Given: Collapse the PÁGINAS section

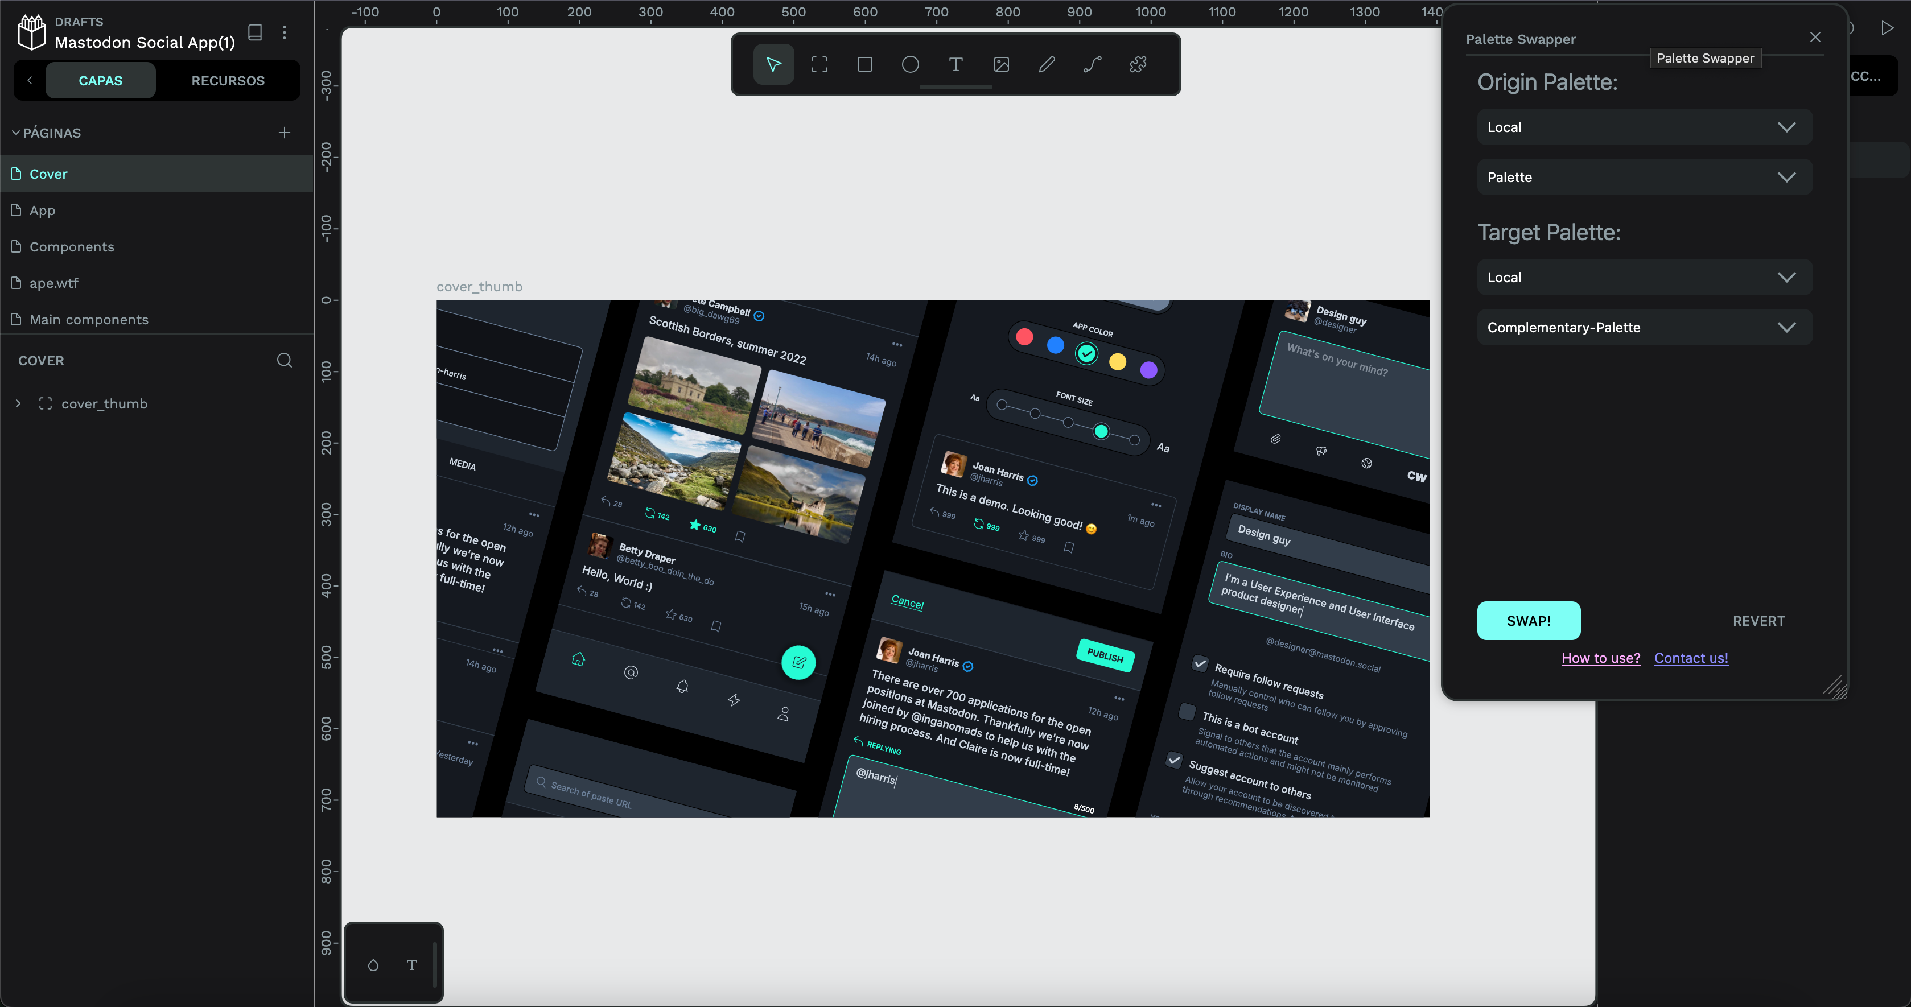Looking at the screenshot, I should tap(15, 133).
